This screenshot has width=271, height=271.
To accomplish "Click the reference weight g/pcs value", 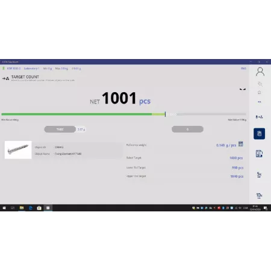I will tap(226, 145).
